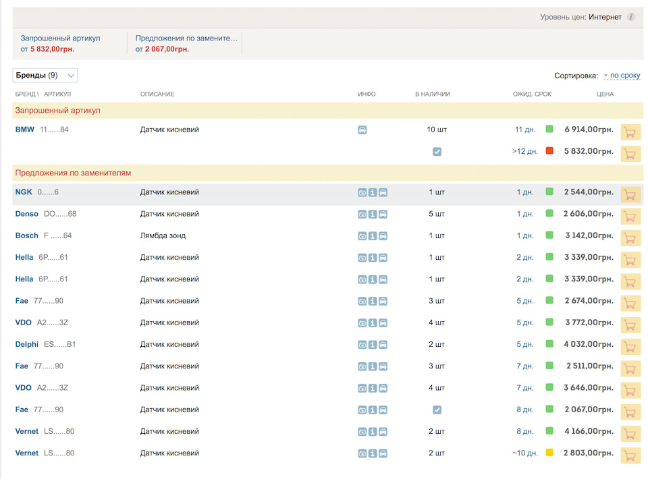This screenshot has width=648, height=479.
Task: Open the Бренды (9) dropdown
Action: (45, 75)
